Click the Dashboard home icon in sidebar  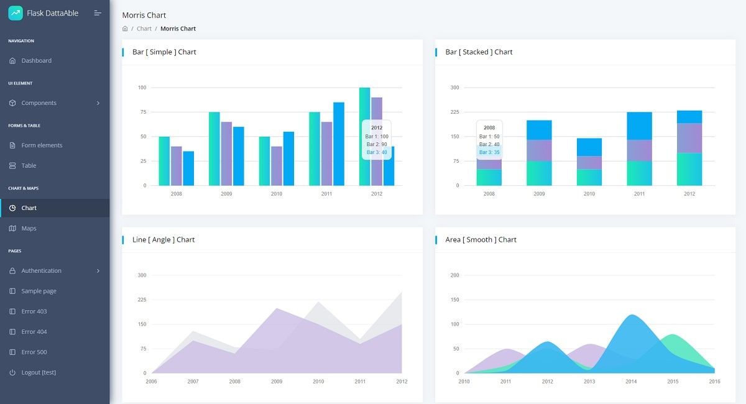point(12,61)
